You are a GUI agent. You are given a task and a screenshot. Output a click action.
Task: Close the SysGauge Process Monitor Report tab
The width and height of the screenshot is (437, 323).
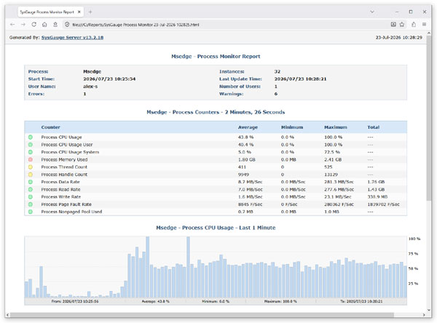pos(79,12)
